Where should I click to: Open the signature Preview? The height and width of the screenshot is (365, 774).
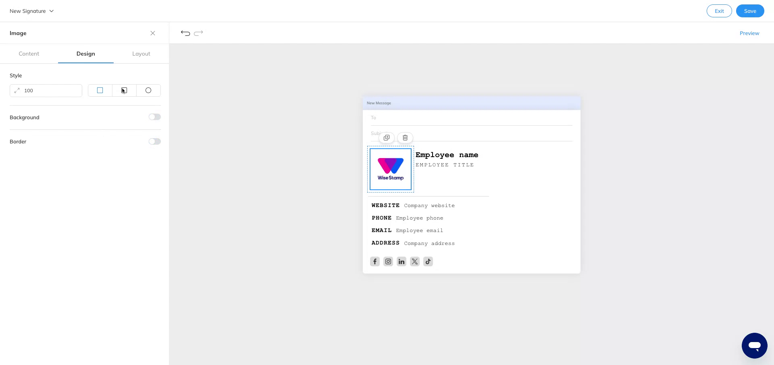(x=749, y=33)
